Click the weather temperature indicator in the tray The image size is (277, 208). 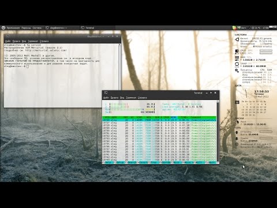256,28
